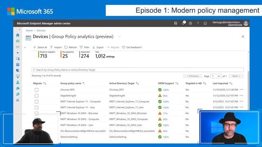Image resolution: width=262 pixels, height=147 pixels.
Task: Open BitLocker 77% MDM support link
Action: (x=165, y=114)
